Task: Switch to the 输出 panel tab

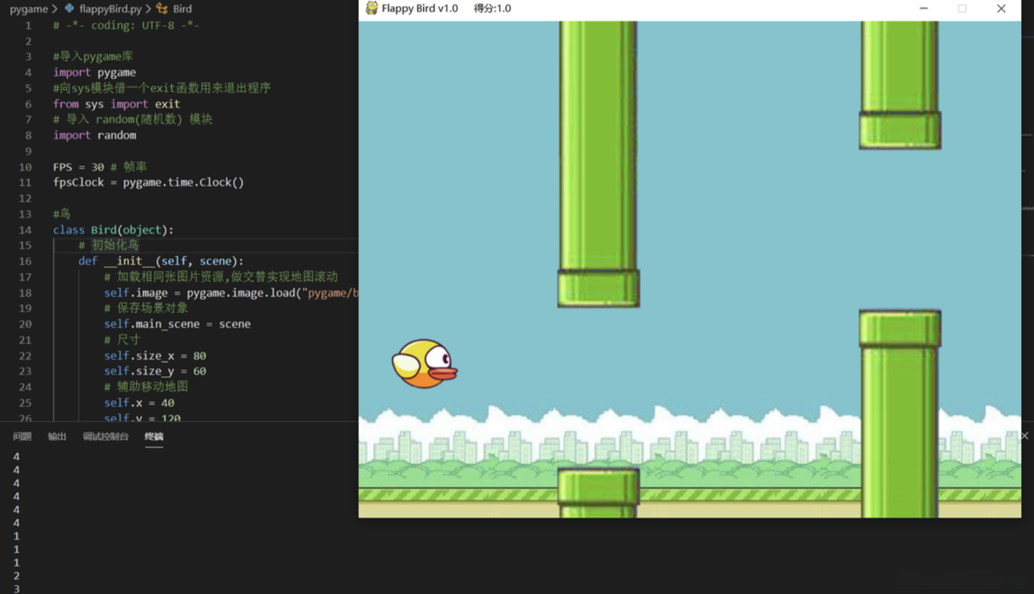Action: pyautogui.click(x=57, y=436)
